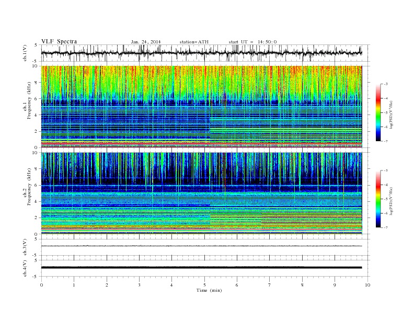Click time-axis tick label "5" at bottom
The image size is (414, 320).
tap(204, 285)
